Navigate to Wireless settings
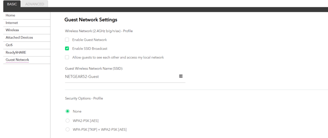The width and height of the screenshot is (328, 138). tap(12, 30)
